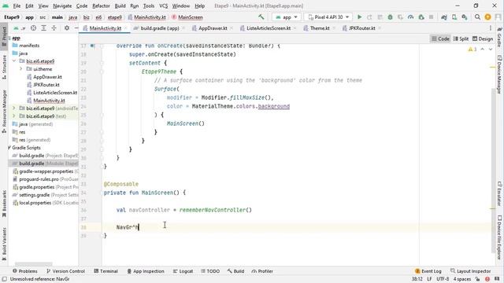Open editor tabs overflow menu icon

[491, 28]
